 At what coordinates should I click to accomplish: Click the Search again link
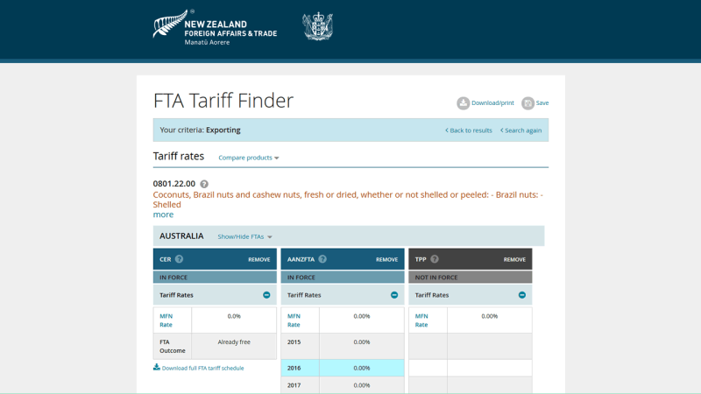pos(520,130)
